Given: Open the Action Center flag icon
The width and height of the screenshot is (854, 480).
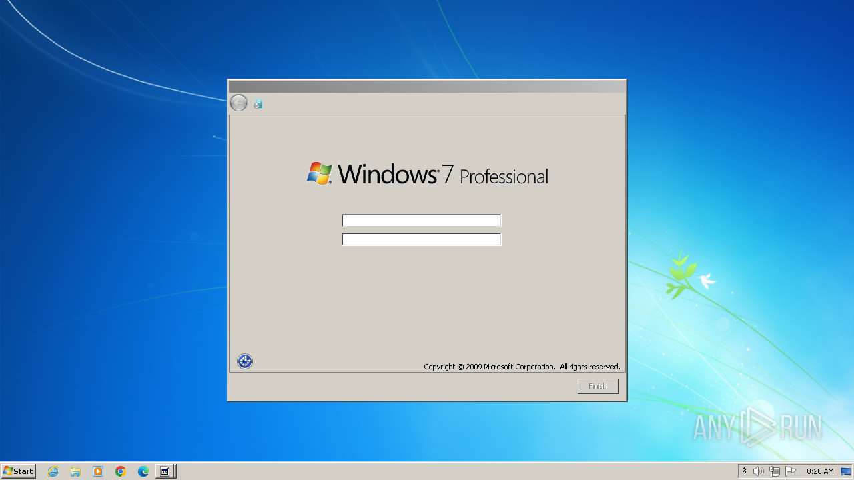Looking at the screenshot, I should click(x=791, y=471).
